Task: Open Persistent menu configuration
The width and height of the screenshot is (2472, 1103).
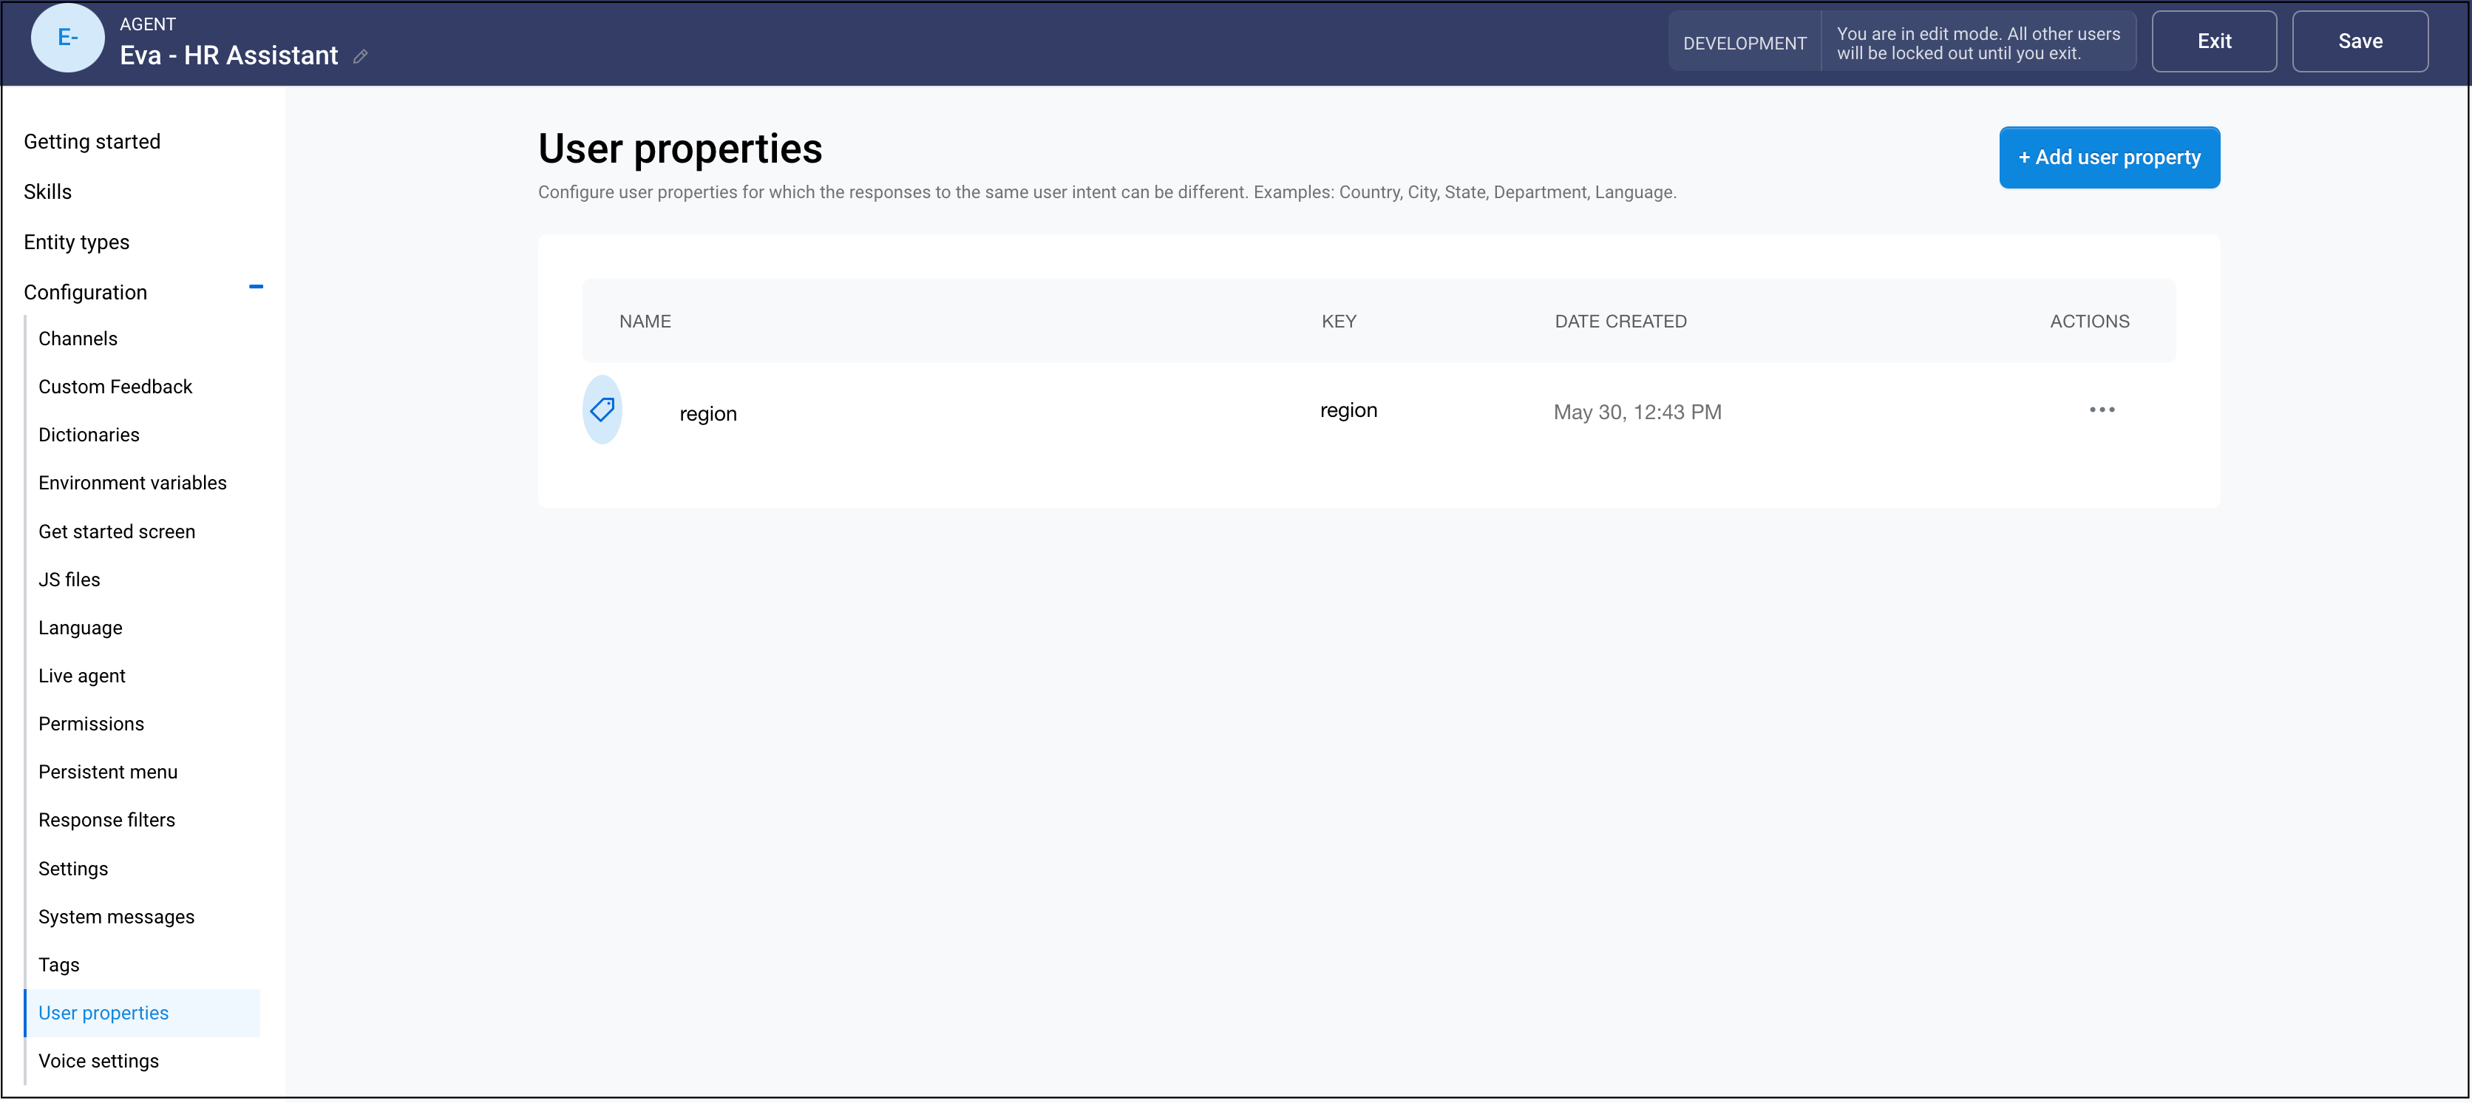Action: (107, 772)
